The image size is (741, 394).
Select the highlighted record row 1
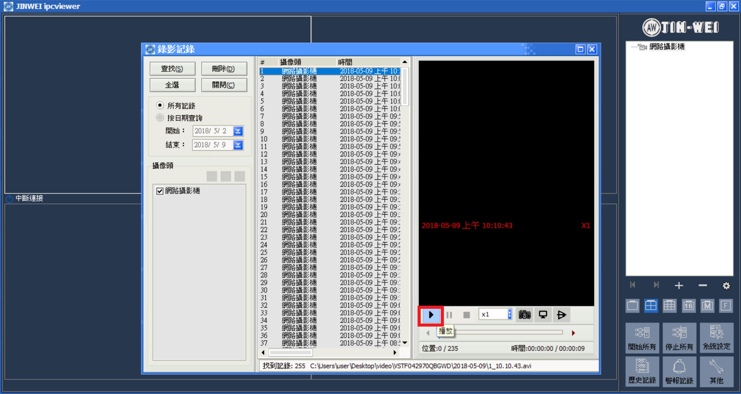tap(330, 71)
